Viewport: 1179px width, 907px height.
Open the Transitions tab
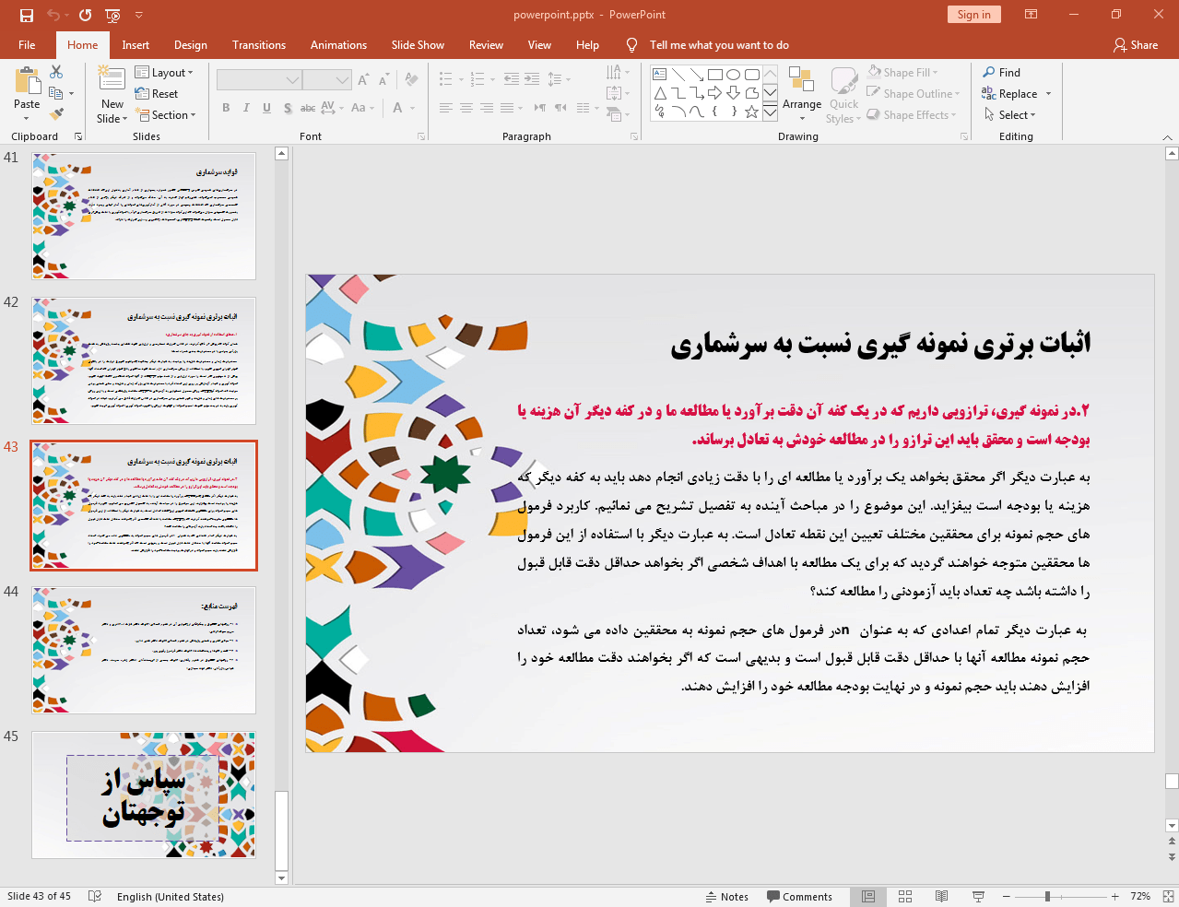[x=258, y=45]
